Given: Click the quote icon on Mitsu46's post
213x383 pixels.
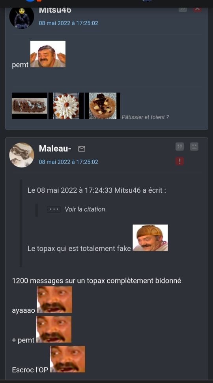Looking at the screenshot, I should [x=183, y=10].
